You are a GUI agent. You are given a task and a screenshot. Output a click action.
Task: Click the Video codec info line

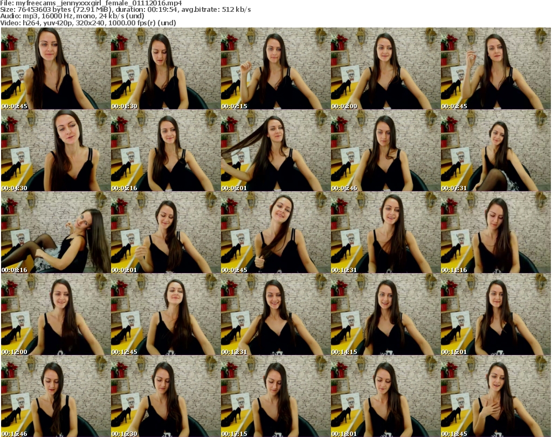point(88,23)
